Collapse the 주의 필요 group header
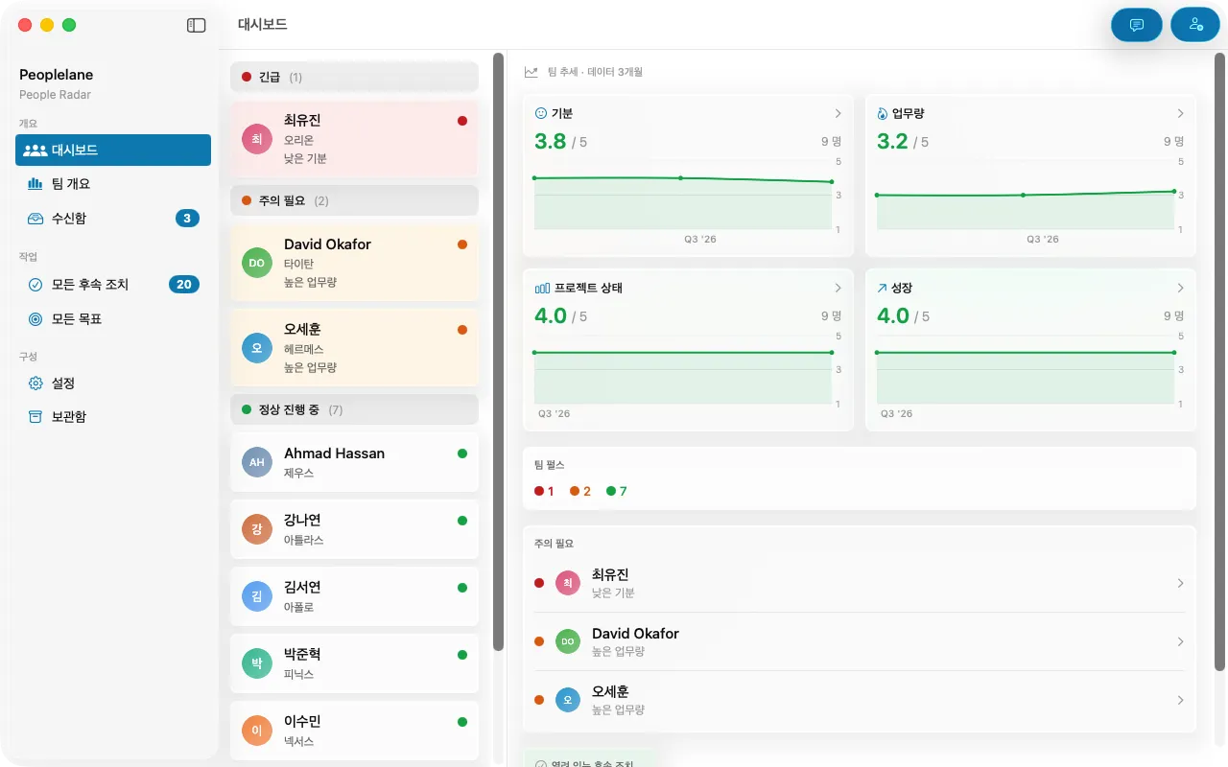The height and width of the screenshot is (767, 1228). coord(354,200)
